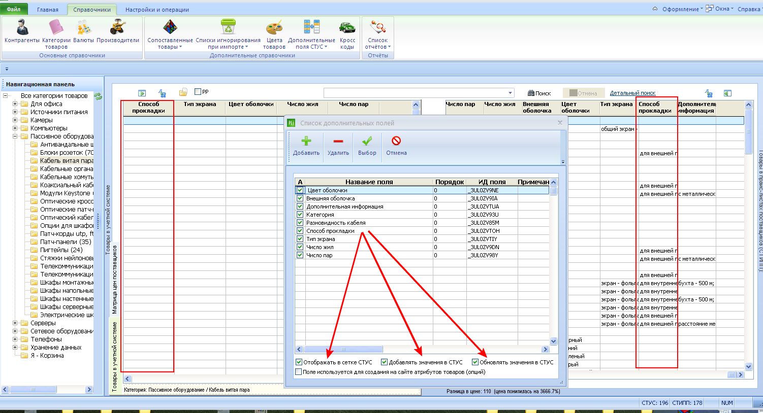
Task: Click the open folder icon above left grid
Action: pos(183,92)
